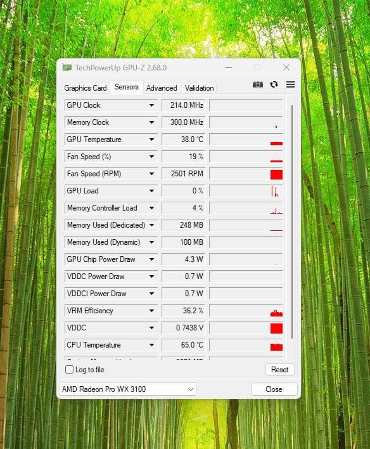
Task: Click the 65.0 °C CPU temperature value
Action: (x=184, y=345)
